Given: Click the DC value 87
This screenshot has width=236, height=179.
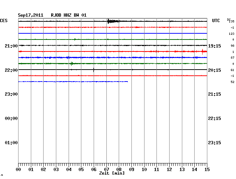Looking at the screenshot, I should pos(232,58).
